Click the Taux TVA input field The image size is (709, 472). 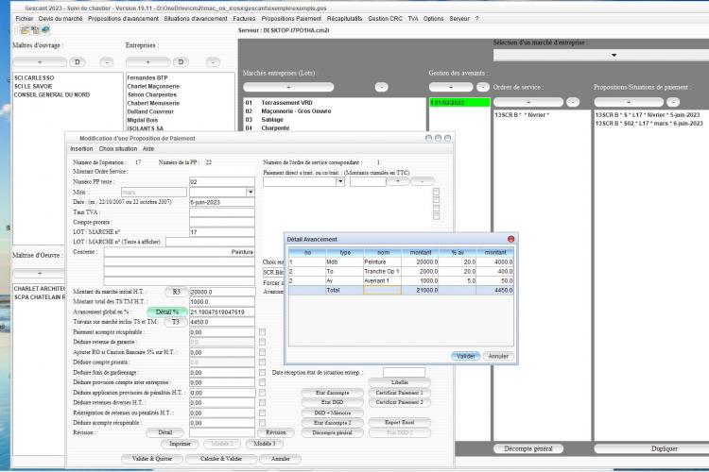click(x=221, y=212)
